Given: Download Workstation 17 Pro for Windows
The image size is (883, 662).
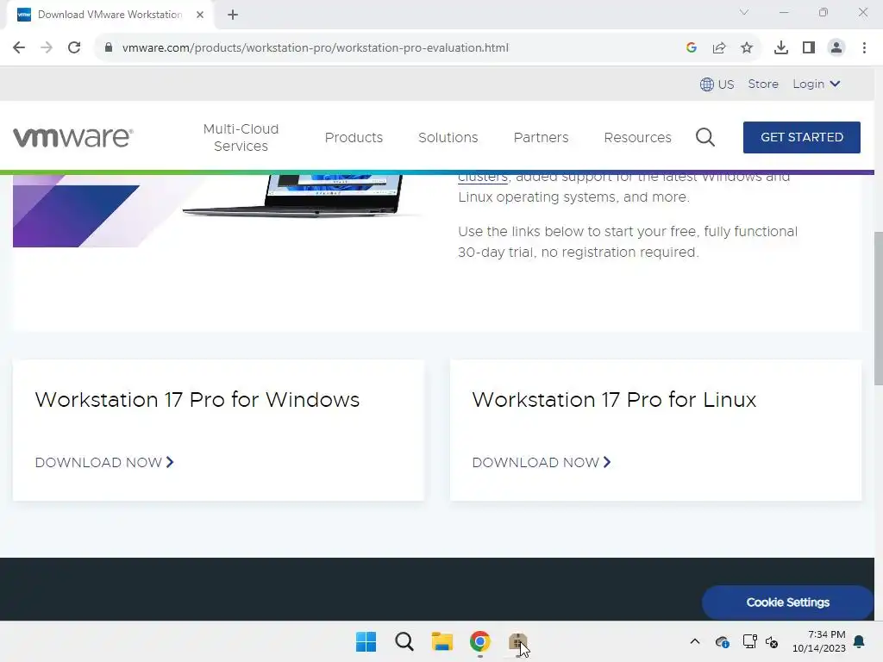Looking at the screenshot, I should [x=104, y=462].
